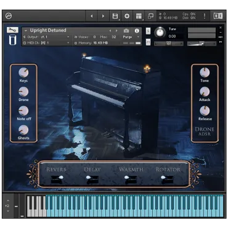Click the pan slider between L and R
This screenshot has width=228, height=228.
click(x=169, y=44)
